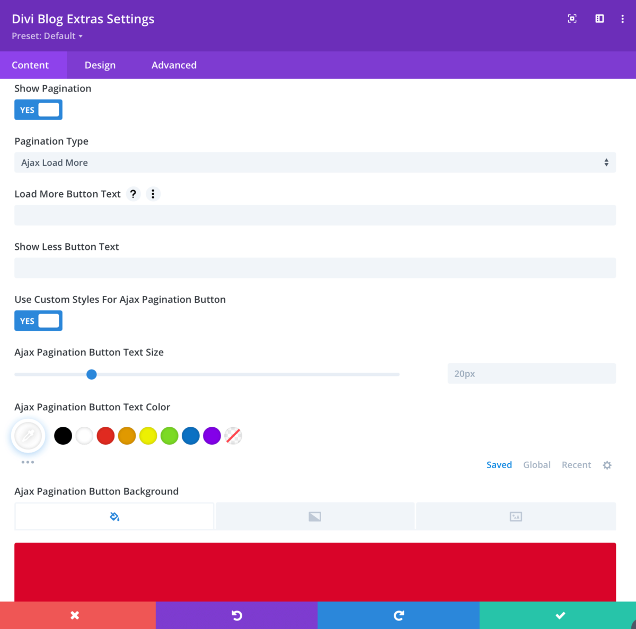
Task: Click the undo arrow at the bottom
Action: coord(236,615)
